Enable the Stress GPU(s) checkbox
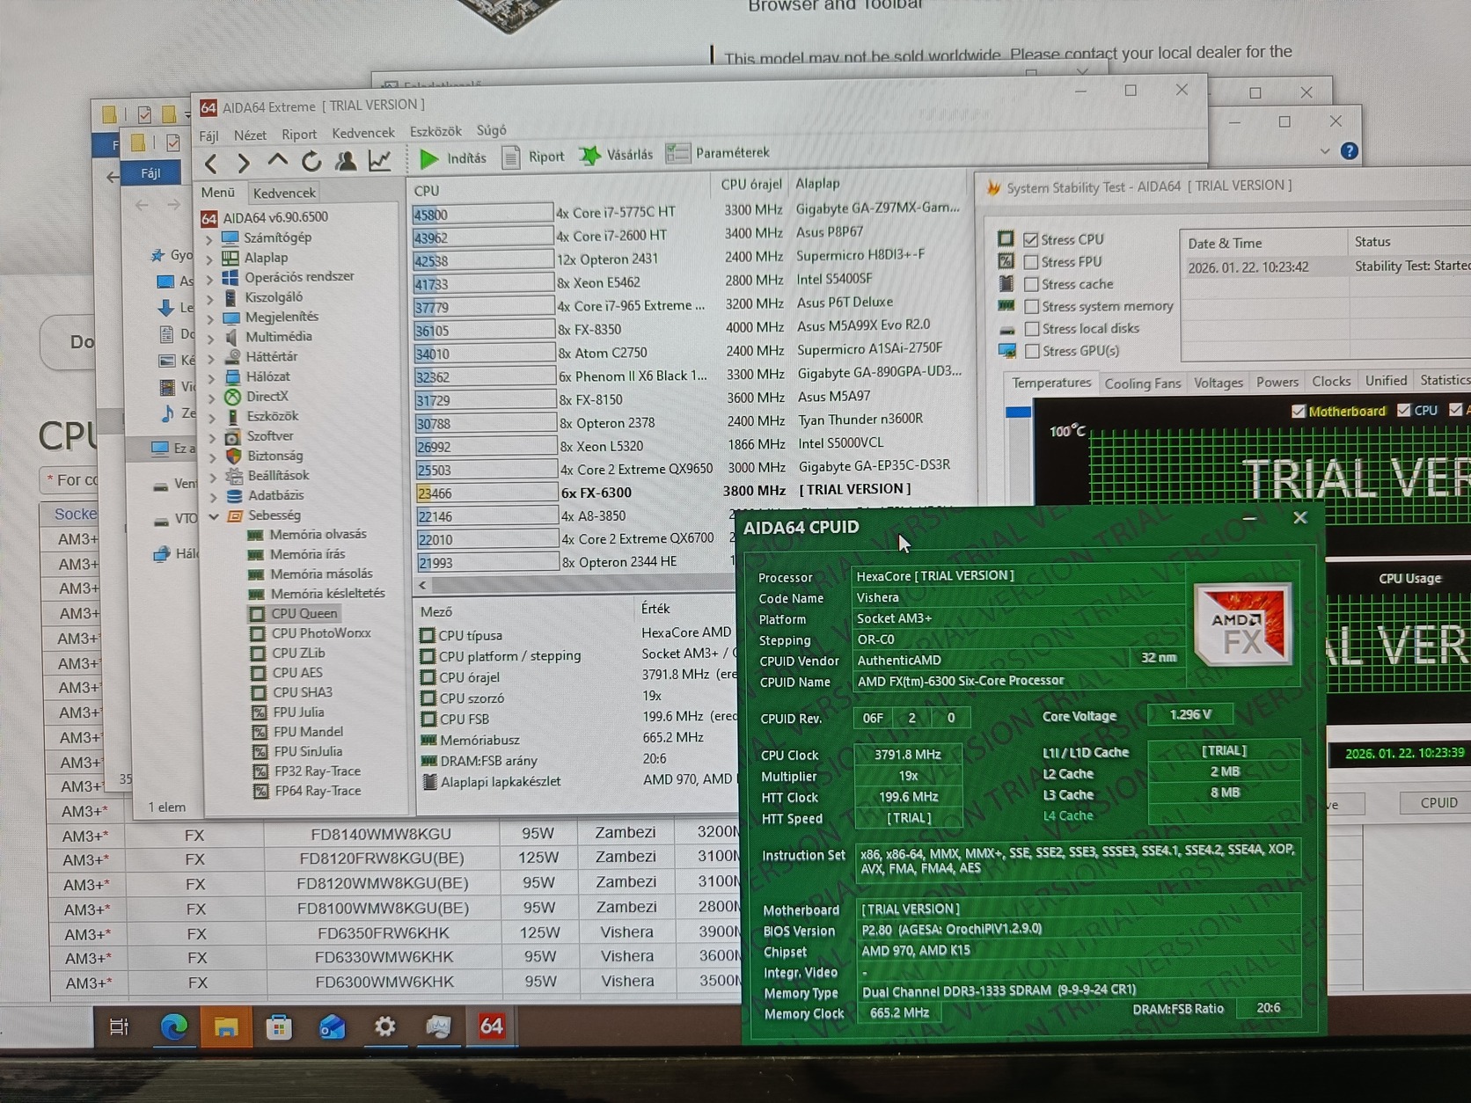1471x1103 pixels. pyautogui.click(x=1033, y=351)
